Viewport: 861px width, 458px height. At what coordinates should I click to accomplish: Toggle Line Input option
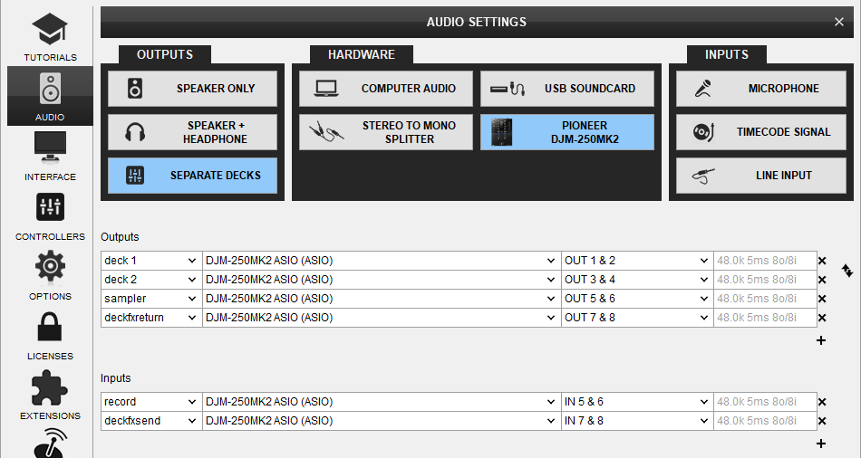point(761,176)
